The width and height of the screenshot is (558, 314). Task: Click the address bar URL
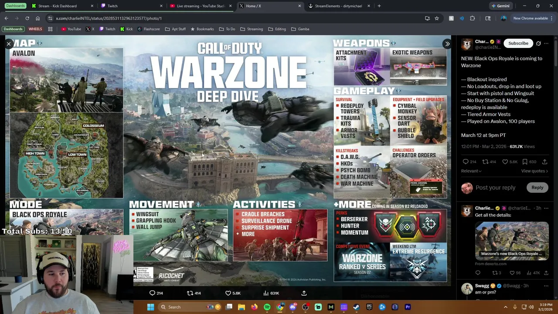click(x=109, y=18)
